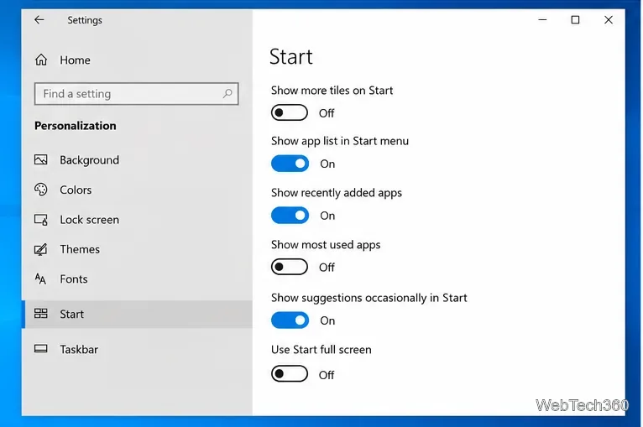643x427 pixels.
Task: Click the Use Start full screen label
Action: pyautogui.click(x=321, y=350)
